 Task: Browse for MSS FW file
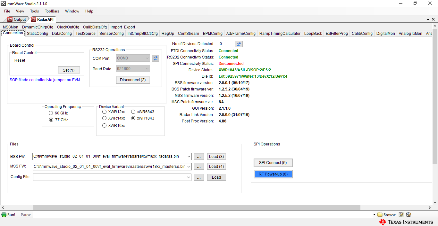click(199, 167)
